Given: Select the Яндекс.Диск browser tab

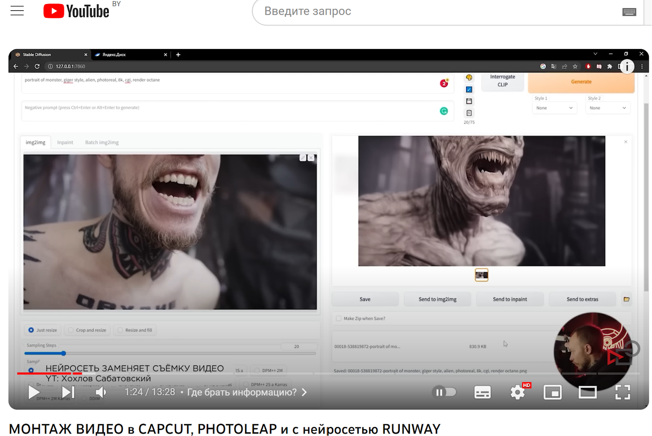Looking at the screenshot, I should [x=131, y=55].
